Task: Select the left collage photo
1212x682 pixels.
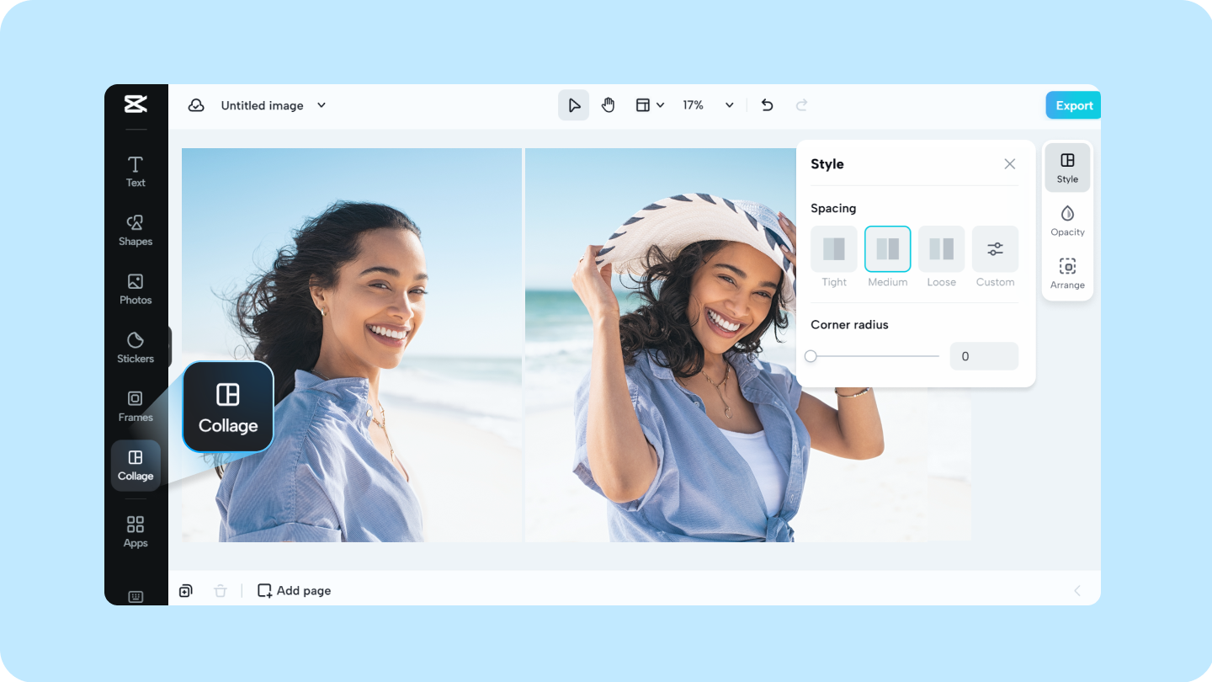Action: (352, 345)
